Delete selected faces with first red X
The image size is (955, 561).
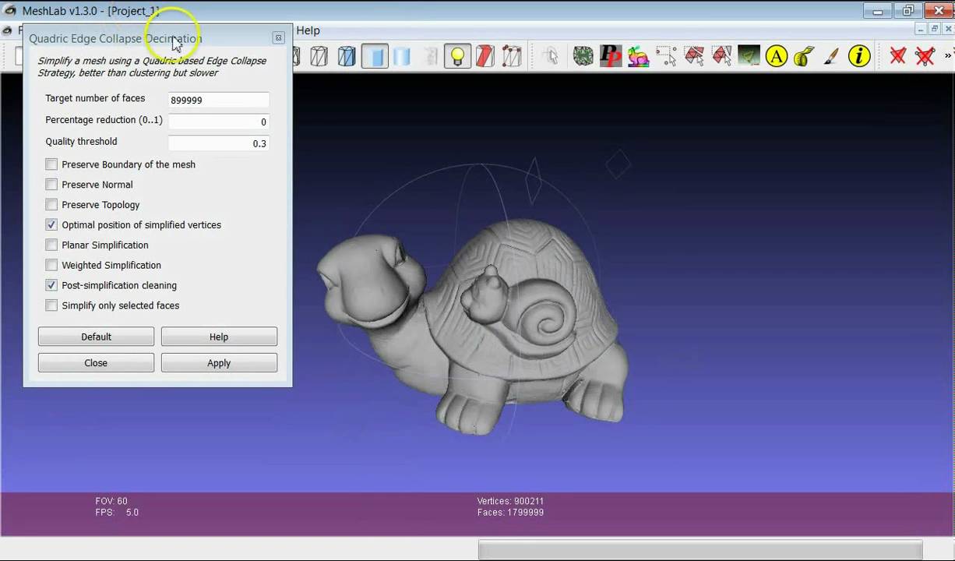coord(898,56)
